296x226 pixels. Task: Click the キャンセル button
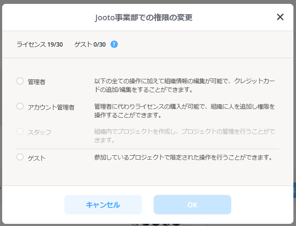pos(103,205)
